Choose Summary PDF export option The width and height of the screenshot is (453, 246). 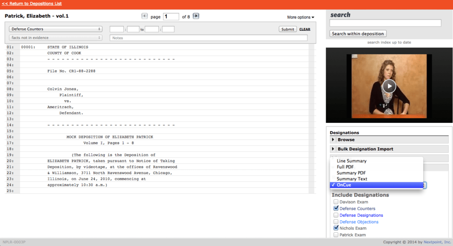(351, 173)
